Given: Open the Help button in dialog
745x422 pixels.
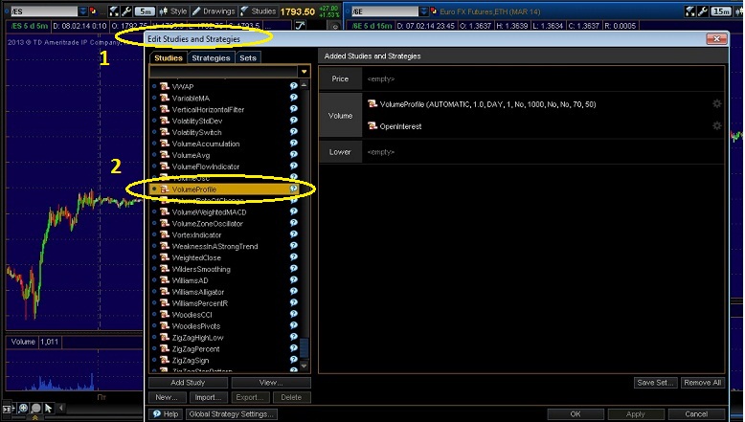Looking at the screenshot, I should (166, 414).
